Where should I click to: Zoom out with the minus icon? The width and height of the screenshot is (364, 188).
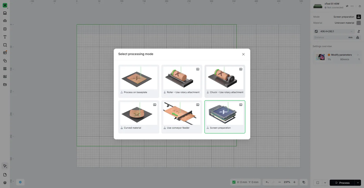pos(279,182)
